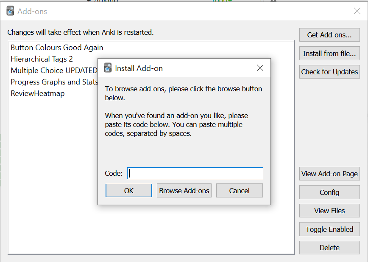368x262 pixels.
Task: Select Multiple Choice UPDATED add-on
Action: click(54, 70)
